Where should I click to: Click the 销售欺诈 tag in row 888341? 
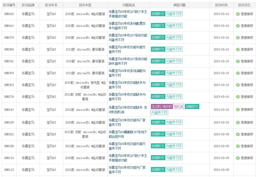(x=158, y=61)
